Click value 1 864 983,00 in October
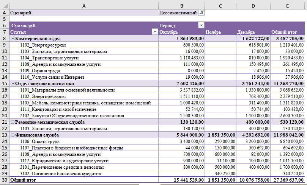The image size is (307, 185). click(x=181, y=39)
